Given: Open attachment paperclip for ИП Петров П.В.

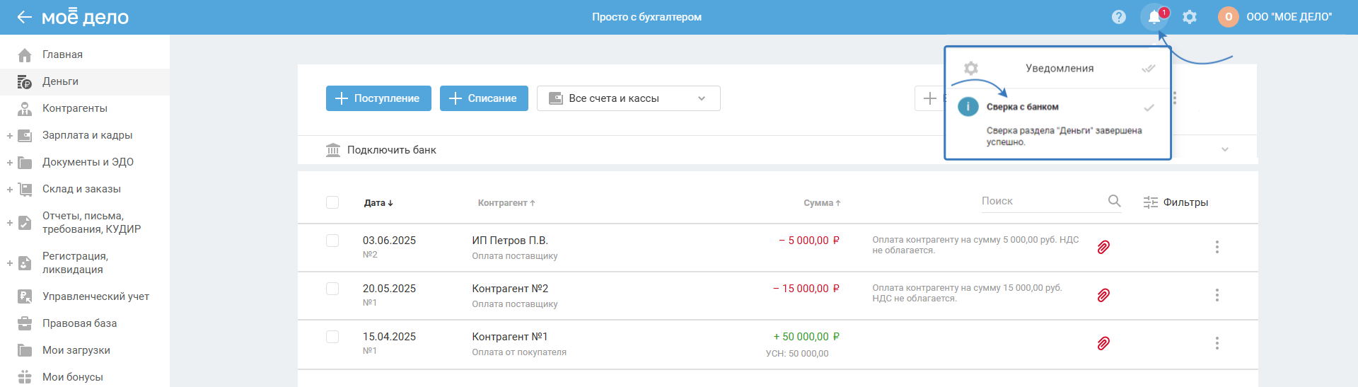Looking at the screenshot, I should (1103, 247).
